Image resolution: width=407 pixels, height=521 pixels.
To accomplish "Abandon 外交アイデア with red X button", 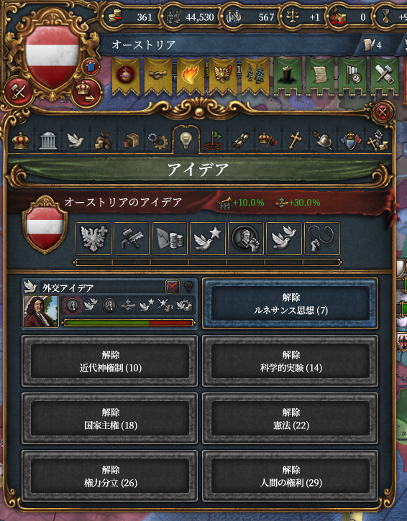I will tap(173, 287).
